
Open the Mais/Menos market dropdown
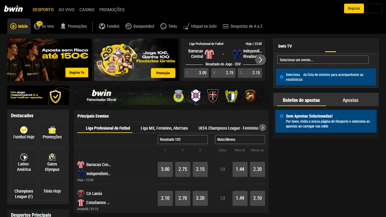(240, 140)
